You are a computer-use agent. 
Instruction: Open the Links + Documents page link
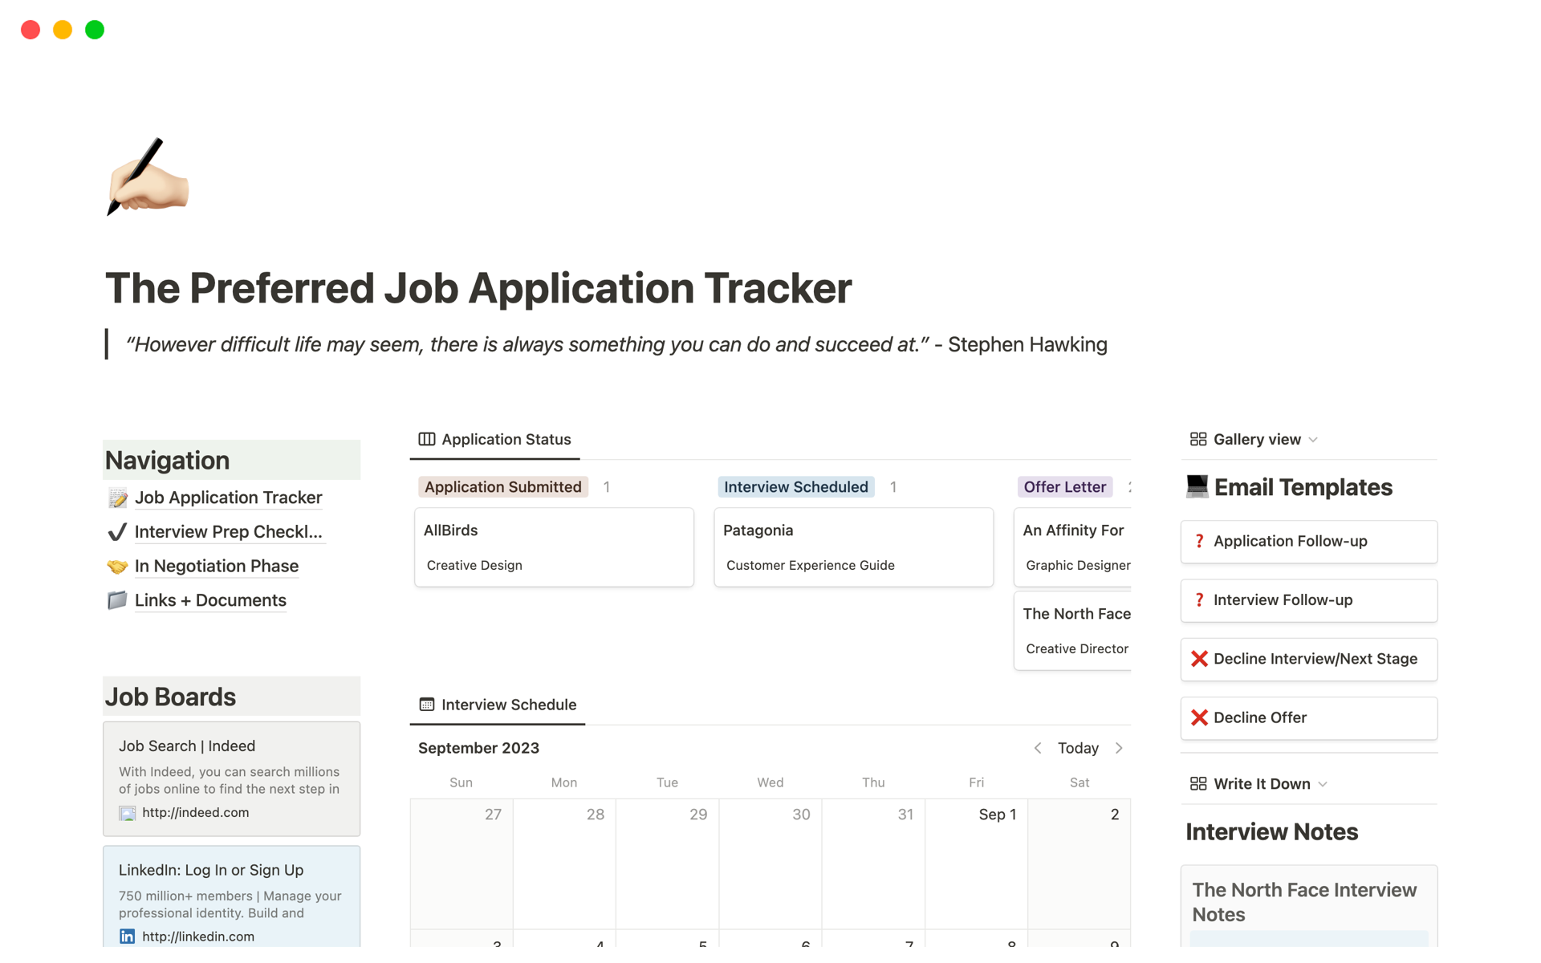tap(210, 600)
